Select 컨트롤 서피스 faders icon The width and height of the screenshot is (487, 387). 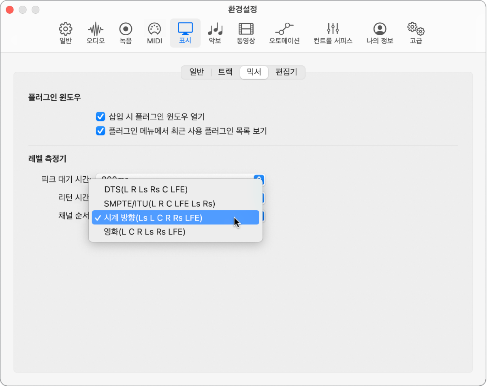click(x=333, y=29)
